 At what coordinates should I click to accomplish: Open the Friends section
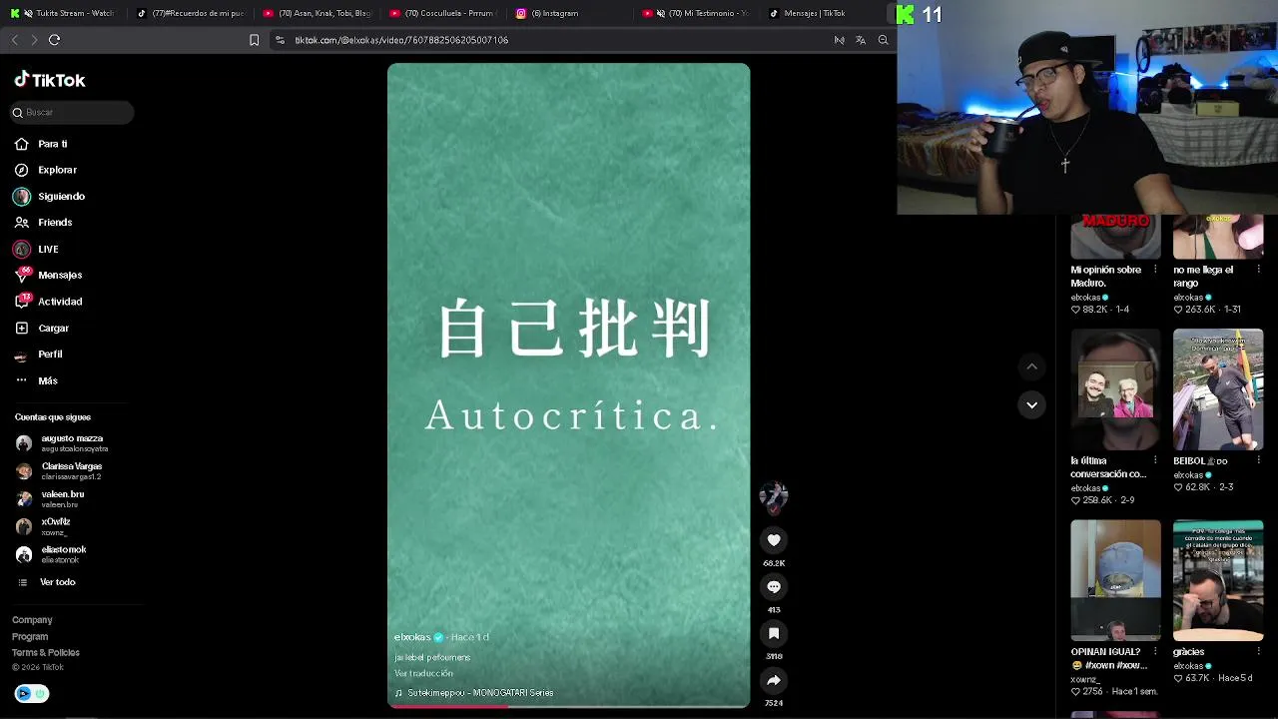tap(43, 223)
